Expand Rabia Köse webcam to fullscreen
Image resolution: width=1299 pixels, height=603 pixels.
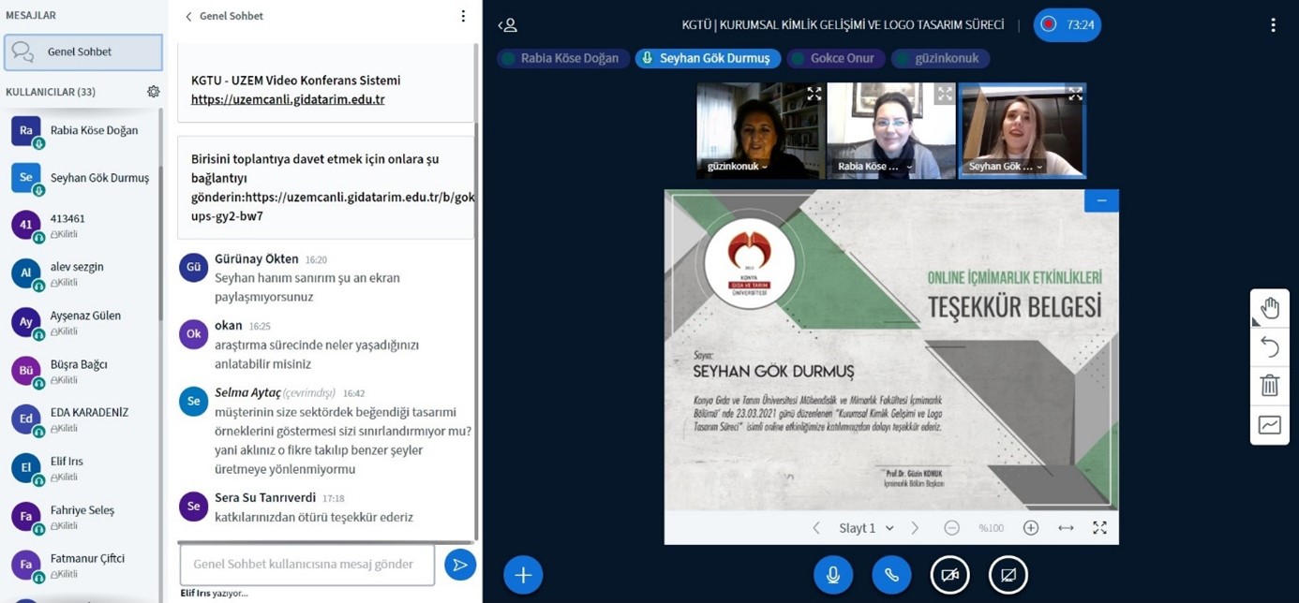[x=944, y=94]
